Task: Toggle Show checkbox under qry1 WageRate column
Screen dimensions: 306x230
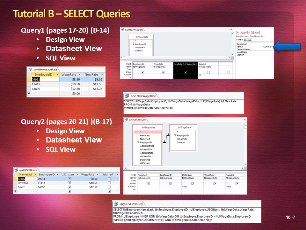Action: click(x=163, y=72)
